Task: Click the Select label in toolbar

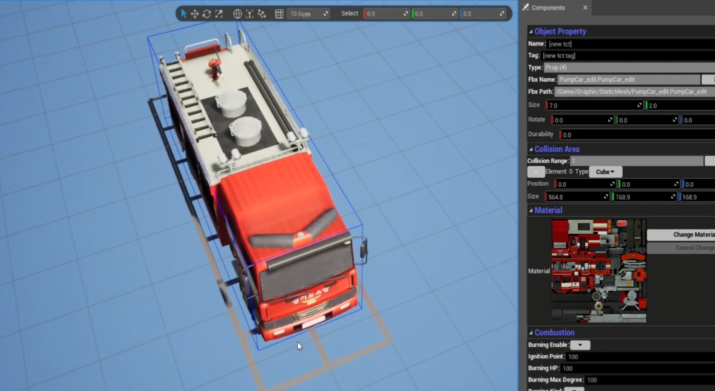Action: [349, 13]
